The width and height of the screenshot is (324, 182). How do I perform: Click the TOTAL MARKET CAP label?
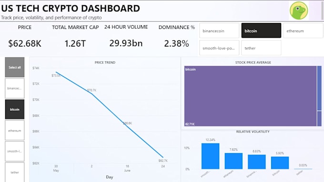pyautogui.click(x=75, y=28)
